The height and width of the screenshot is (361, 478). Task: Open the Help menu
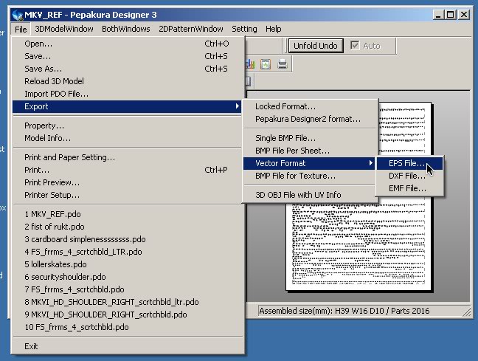(274, 29)
